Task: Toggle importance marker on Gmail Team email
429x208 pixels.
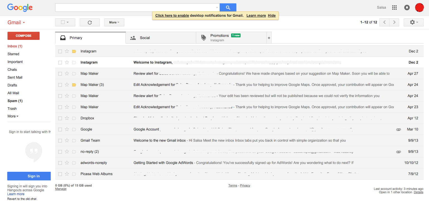Action: coord(74,141)
